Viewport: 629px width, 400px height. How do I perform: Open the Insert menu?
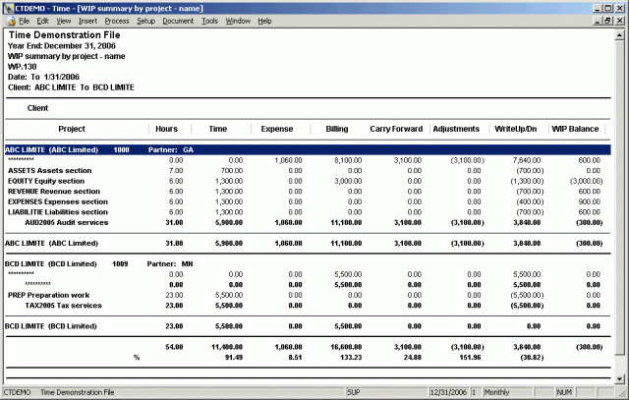point(87,21)
